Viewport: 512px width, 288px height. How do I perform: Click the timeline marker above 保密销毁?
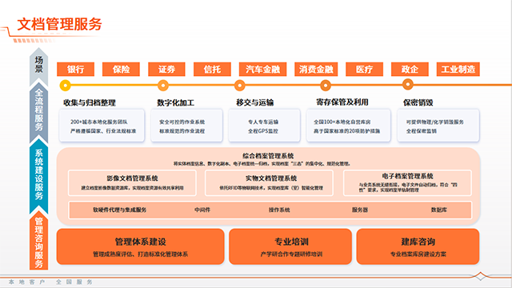[407, 85]
